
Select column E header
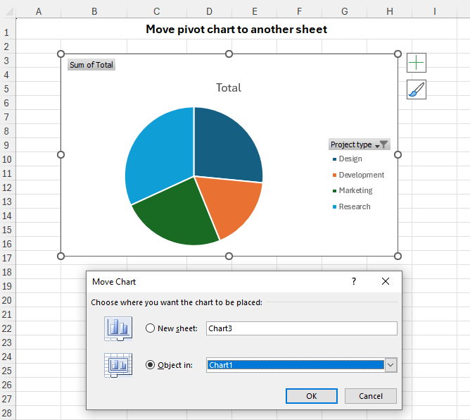pyautogui.click(x=255, y=11)
